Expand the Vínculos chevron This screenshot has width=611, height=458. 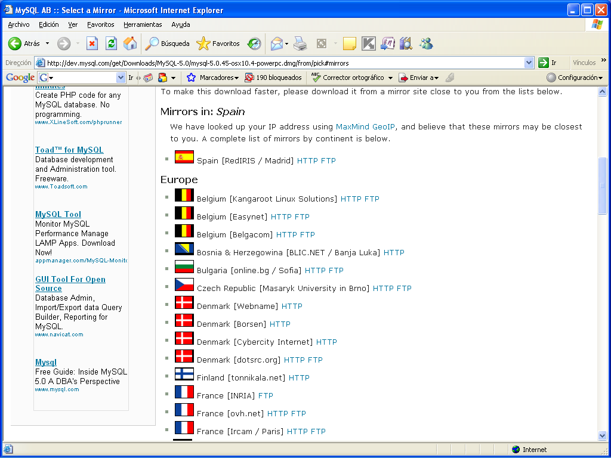(x=604, y=60)
